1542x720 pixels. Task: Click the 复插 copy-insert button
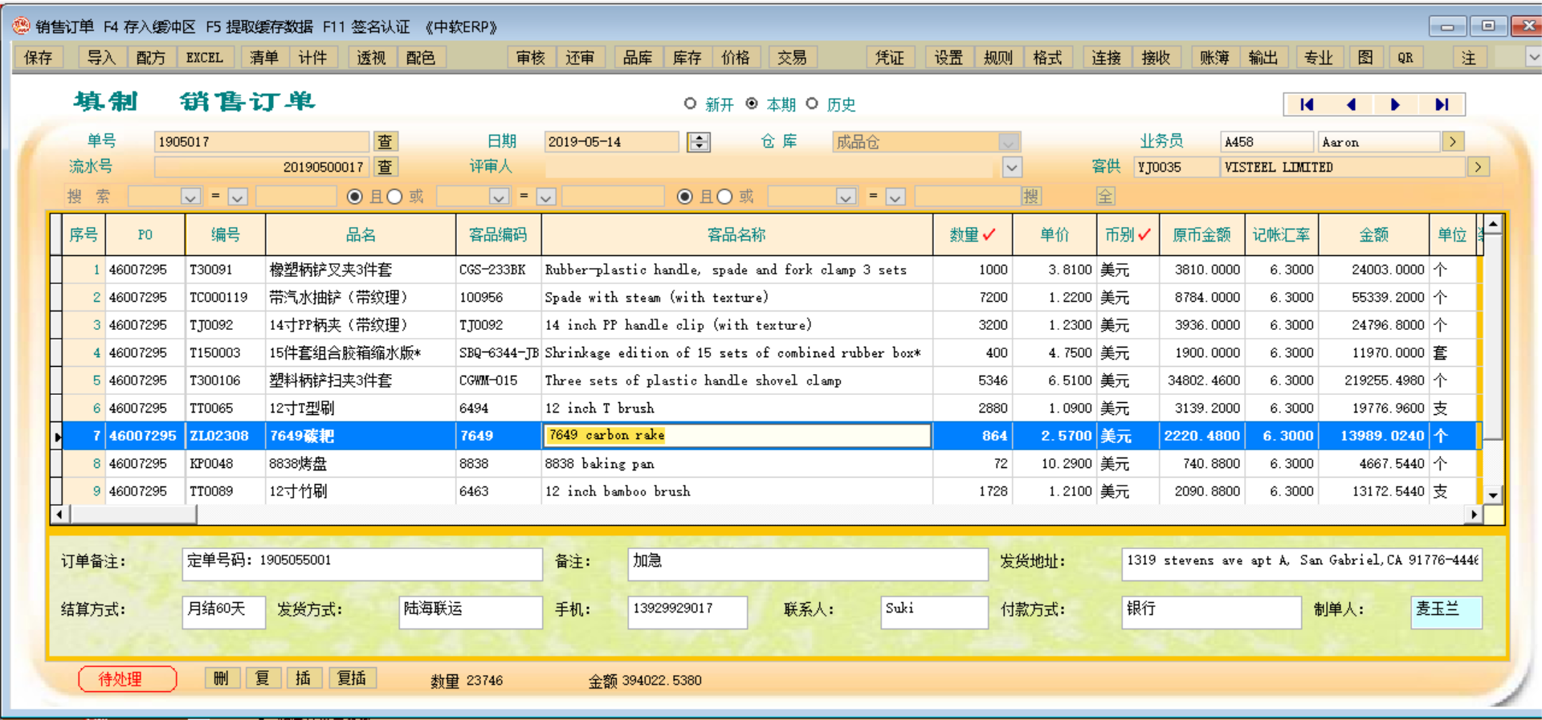tap(352, 678)
